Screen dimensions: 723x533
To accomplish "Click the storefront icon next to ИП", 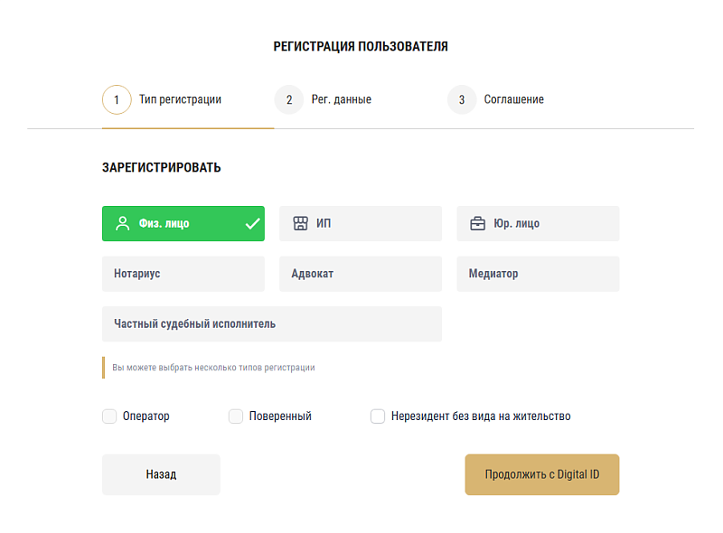I will tap(301, 223).
